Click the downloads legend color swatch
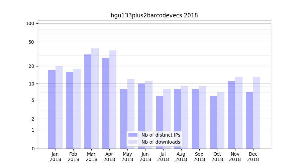The width and height of the screenshot is (301, 167). coord(133,142)
